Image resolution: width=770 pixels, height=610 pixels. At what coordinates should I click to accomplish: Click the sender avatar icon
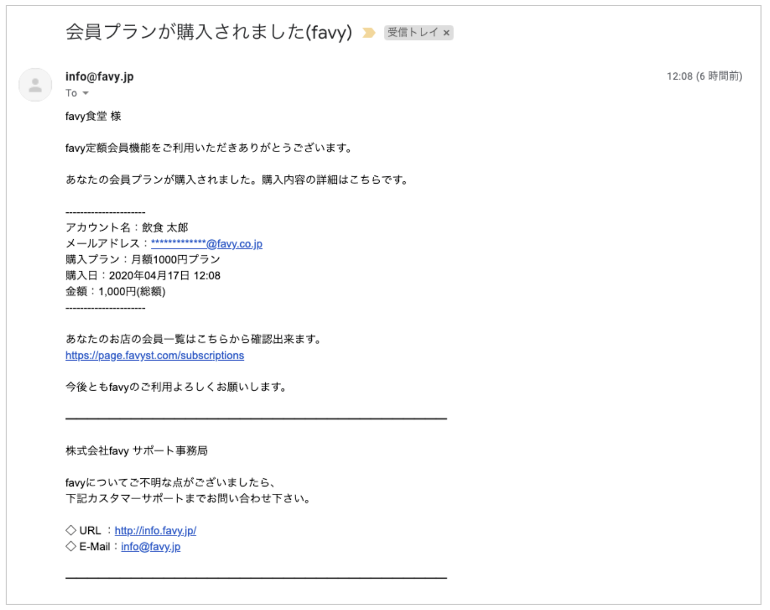(x=35, y=85)
